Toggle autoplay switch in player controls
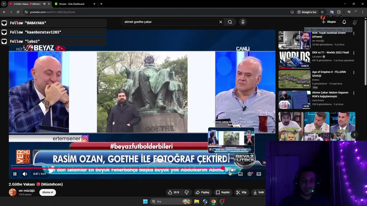This screenshot has height=206, width=367. [231, 174]
